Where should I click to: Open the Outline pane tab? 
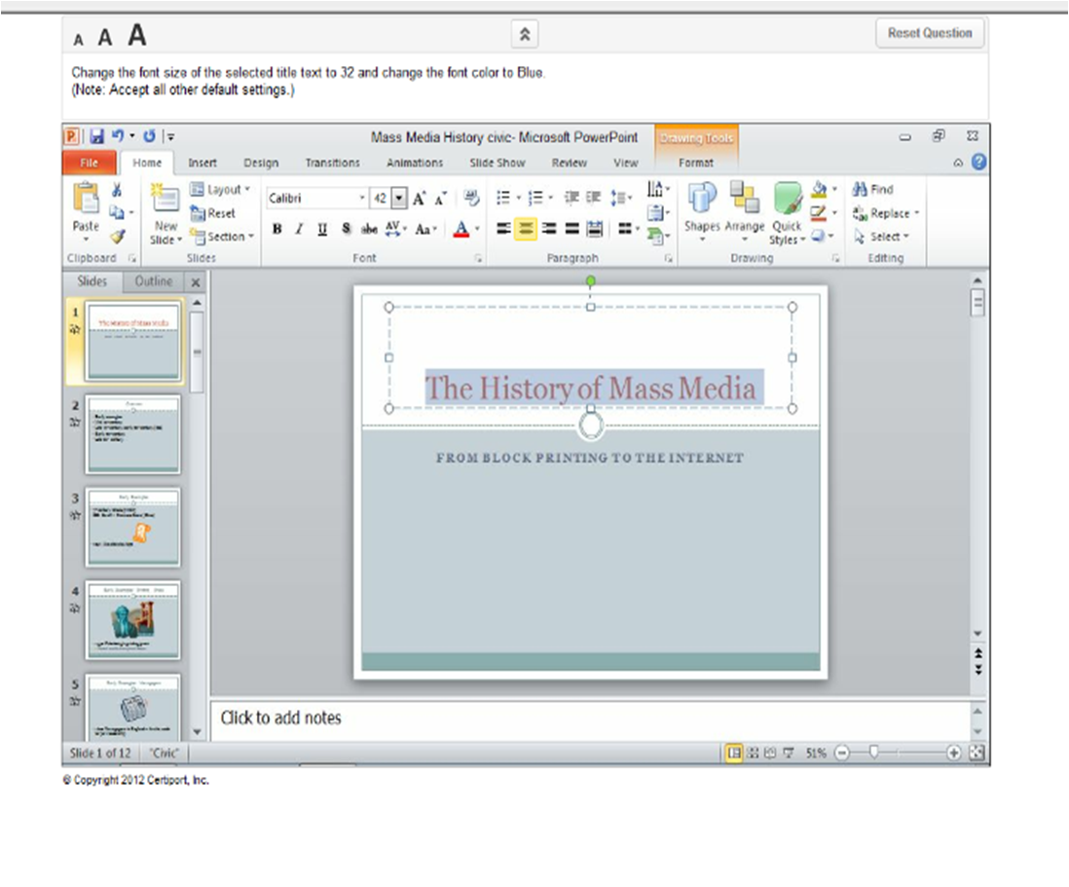tap(153, 281)
